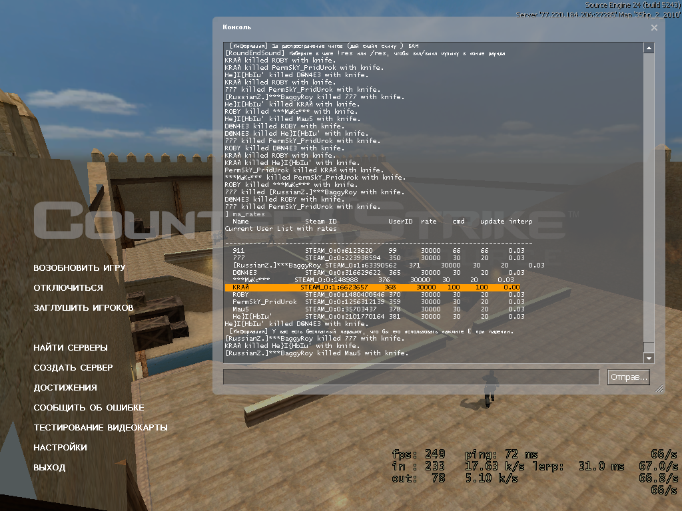
Task: Click the "] ma_rates" command line
Action: 244,214
